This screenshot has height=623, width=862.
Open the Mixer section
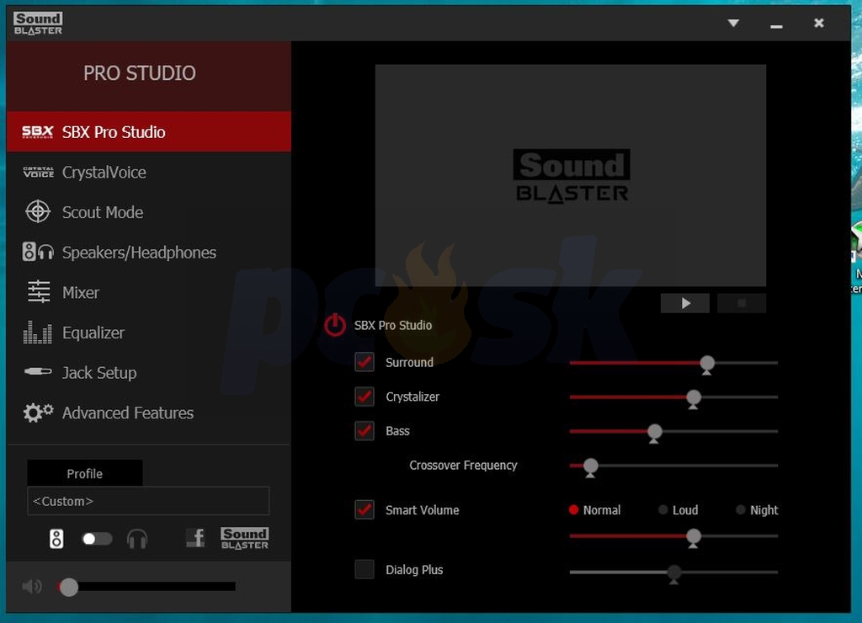(149, 292)
